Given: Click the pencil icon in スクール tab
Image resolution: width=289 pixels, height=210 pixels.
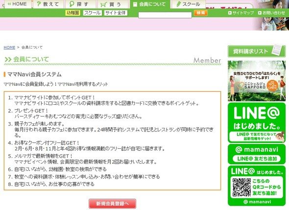Looking at the screenshot, I should point(178,4).
